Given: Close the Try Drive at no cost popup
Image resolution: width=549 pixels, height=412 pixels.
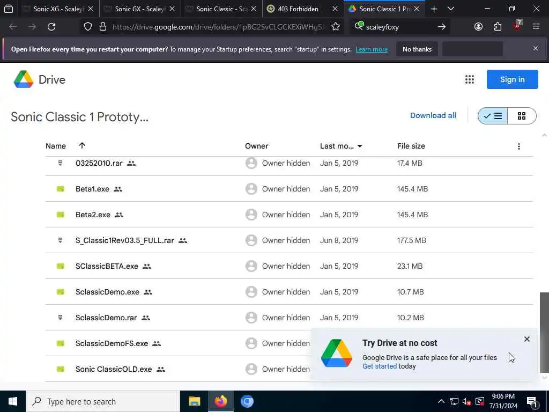Looking at the screenshot, I should click(527, 339).
